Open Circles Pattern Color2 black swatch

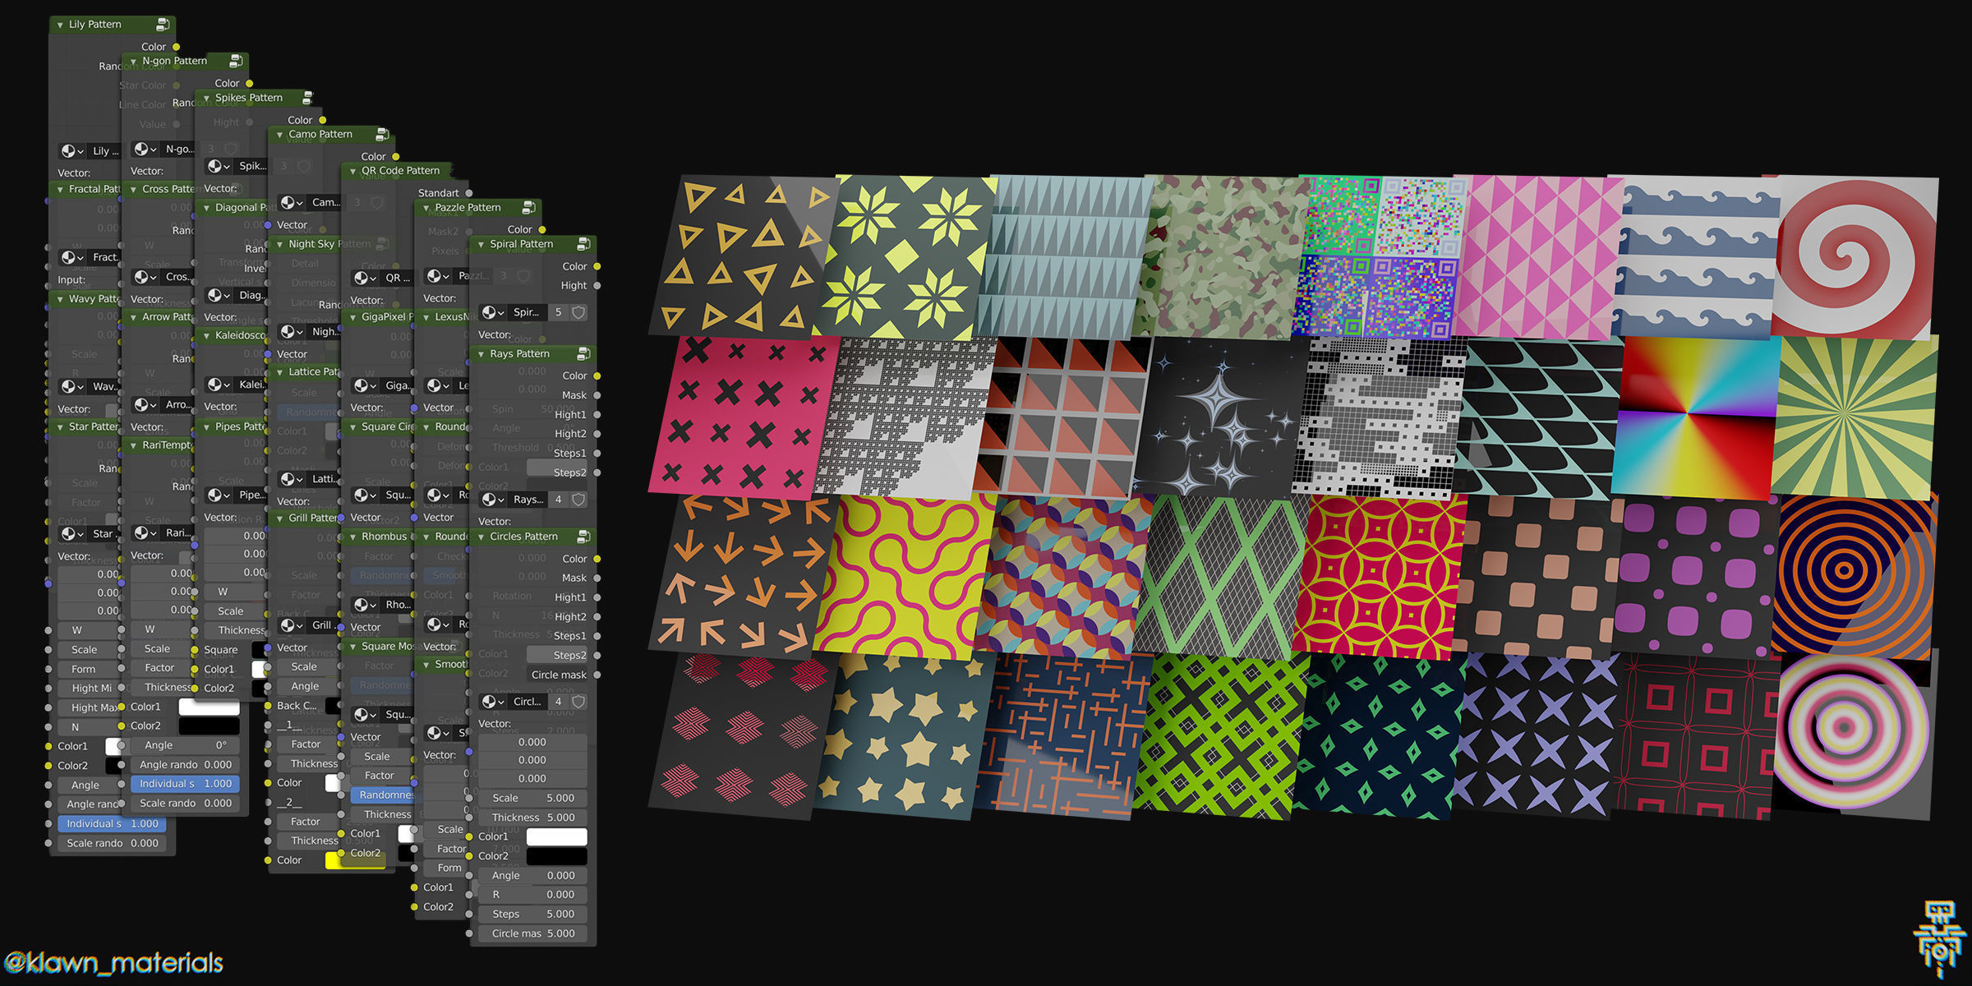coord(556,856)
